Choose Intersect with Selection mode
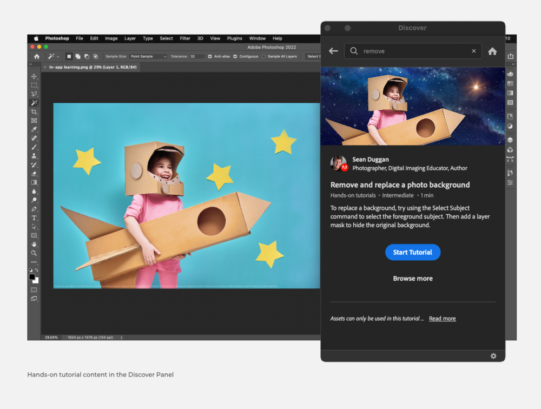This screenshot has height=409, width=541. pos(96,56)
